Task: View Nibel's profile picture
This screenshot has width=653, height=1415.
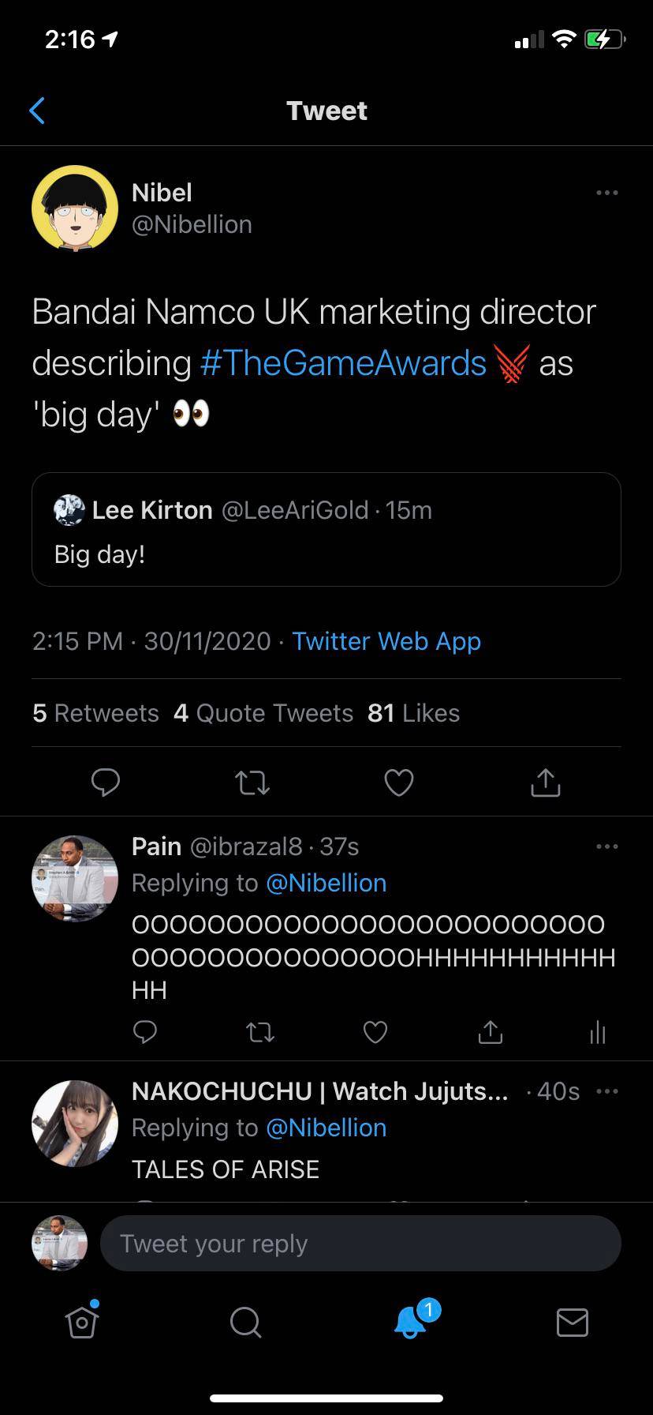Action: [75, 208]
